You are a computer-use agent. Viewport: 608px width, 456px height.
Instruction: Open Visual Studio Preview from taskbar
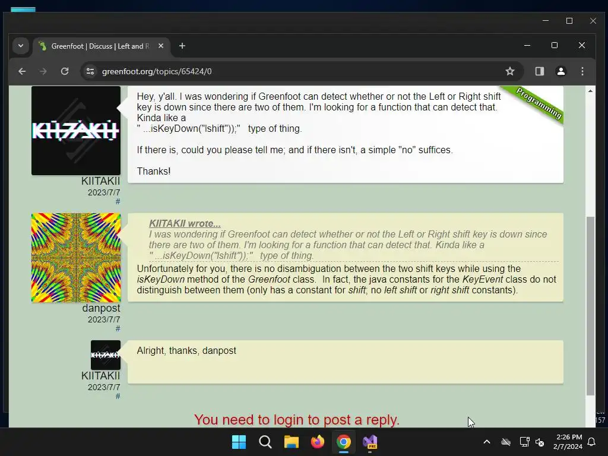point(370,442)
